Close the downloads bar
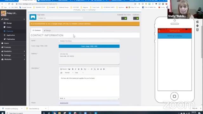Viewport: 203px width, 114px height. tap(201, 108)
